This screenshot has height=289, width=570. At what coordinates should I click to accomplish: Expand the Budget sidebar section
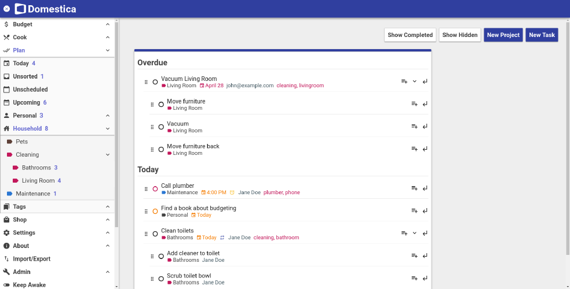[x=108, y=24]
